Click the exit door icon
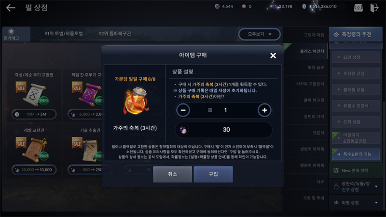 [x=374, y=8]
